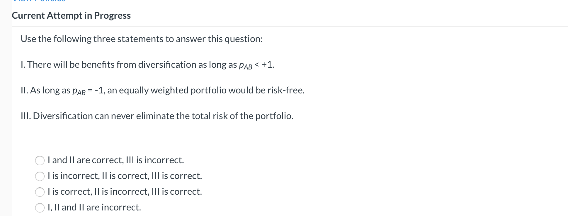Viewport: 568px width, 216px height.
Task: Click the 'I, II and II are incorrect.' label text
Action: pyautogui.click(x=94, y=207)
